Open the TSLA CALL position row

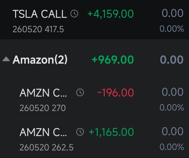pyautogui.click(x=95, y=20)
